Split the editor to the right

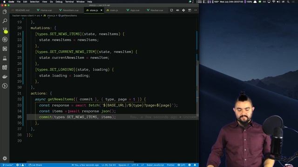[190, 10]
